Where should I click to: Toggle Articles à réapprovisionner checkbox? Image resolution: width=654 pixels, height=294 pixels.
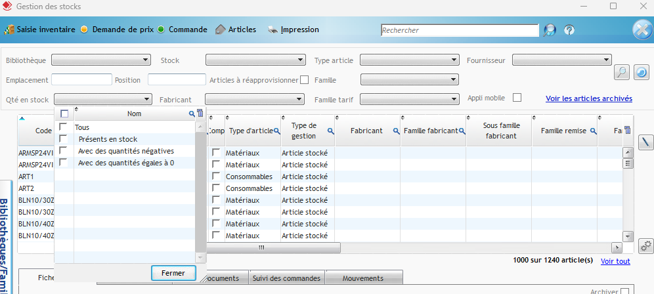304,80
